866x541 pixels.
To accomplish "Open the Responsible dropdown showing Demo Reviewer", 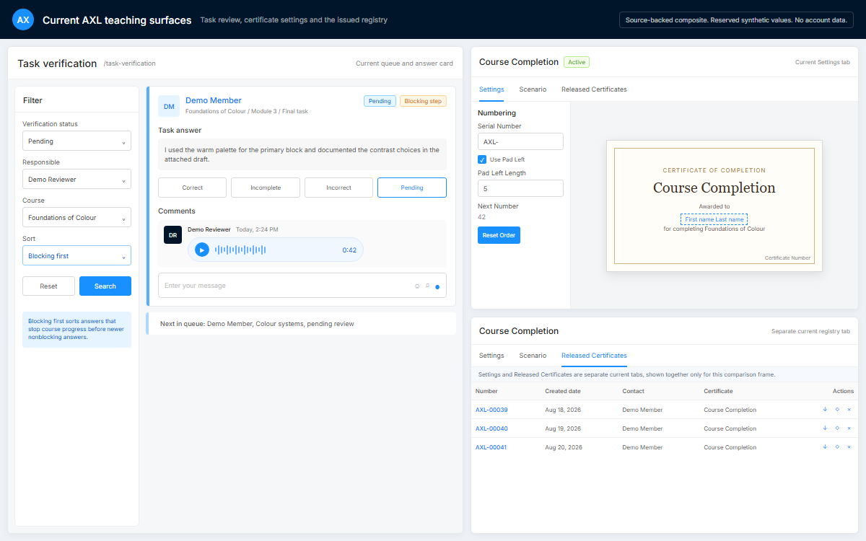I will (x=76, y=180).
